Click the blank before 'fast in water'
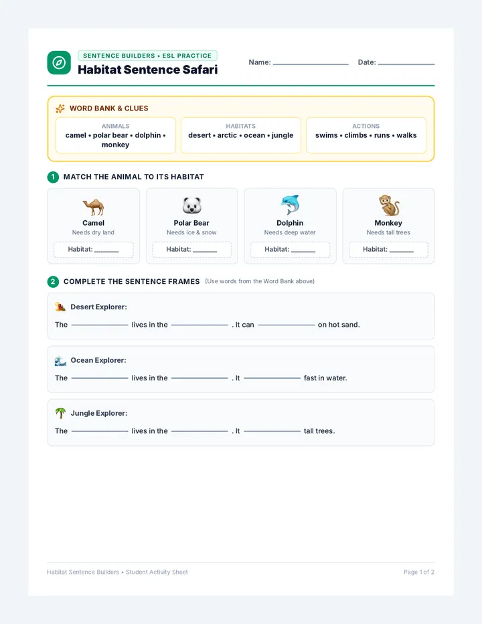Image resolution: width=482 pixels, height=624 pixels. (272, 378)
